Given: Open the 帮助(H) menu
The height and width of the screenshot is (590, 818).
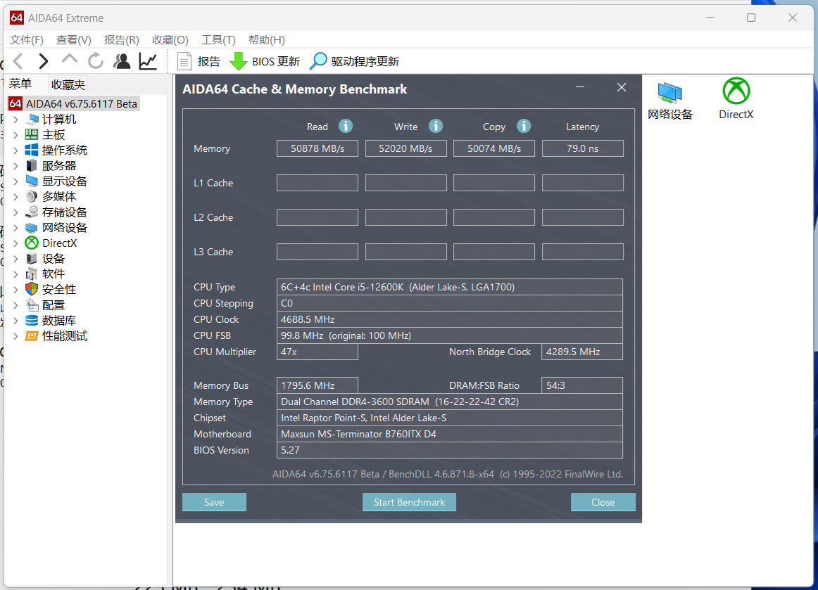Looking at the screenshot, I should coord(267,40).
